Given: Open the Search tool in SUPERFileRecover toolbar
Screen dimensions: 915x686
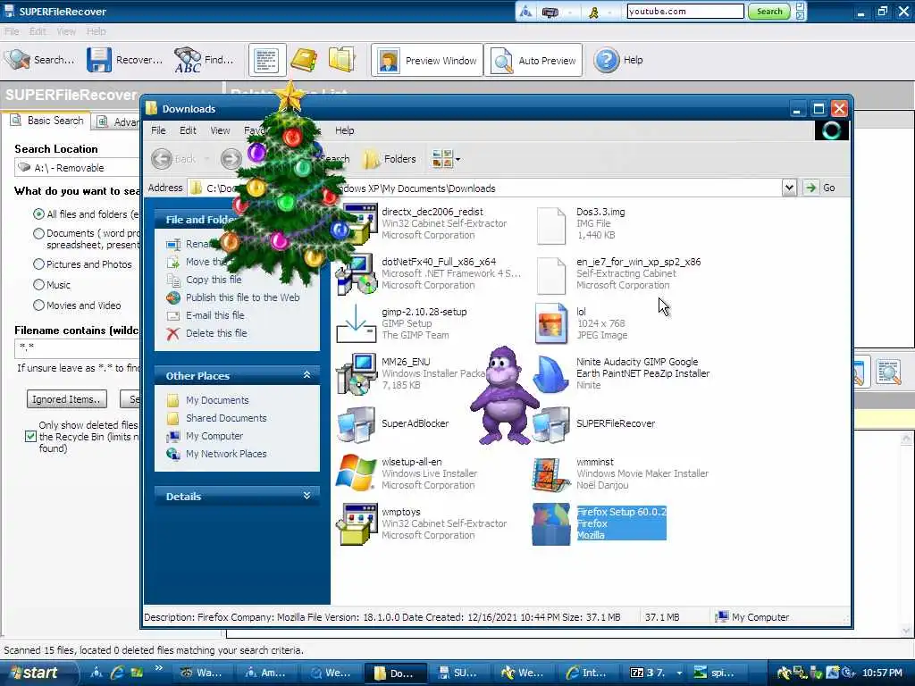Looking at the screenshot, I should pos(39,60).
